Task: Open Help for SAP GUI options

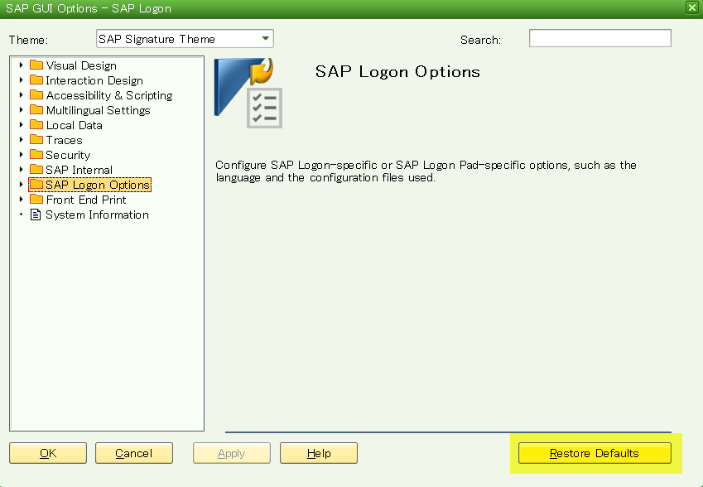Action: [319, 453]
